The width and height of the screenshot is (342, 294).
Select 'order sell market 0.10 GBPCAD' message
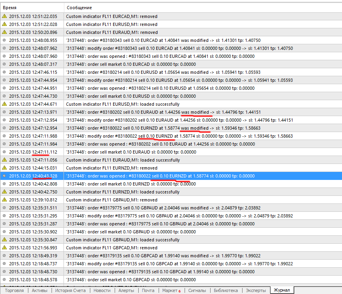pos(131,280)
